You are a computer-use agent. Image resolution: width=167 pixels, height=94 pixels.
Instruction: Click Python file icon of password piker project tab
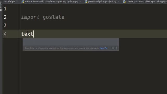[86, 2]
